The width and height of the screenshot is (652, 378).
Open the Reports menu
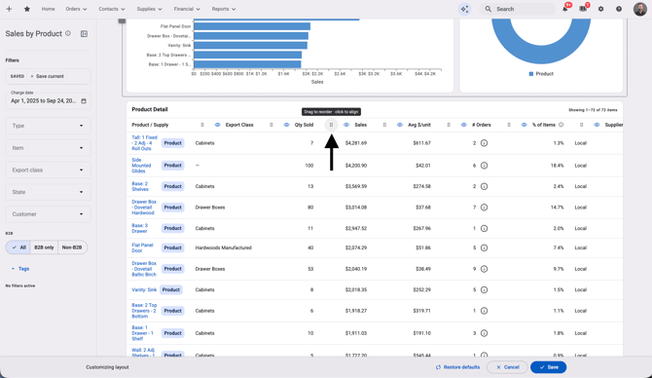pos(224,9)
